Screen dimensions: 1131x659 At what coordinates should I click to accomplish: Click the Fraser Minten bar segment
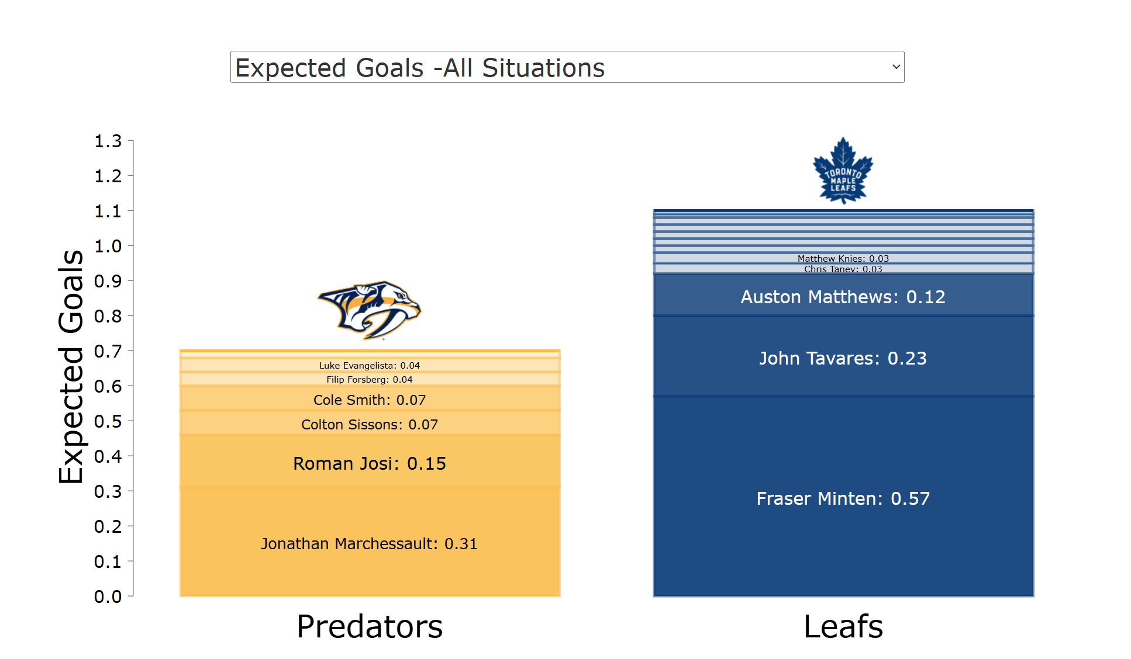pos(843,498)
